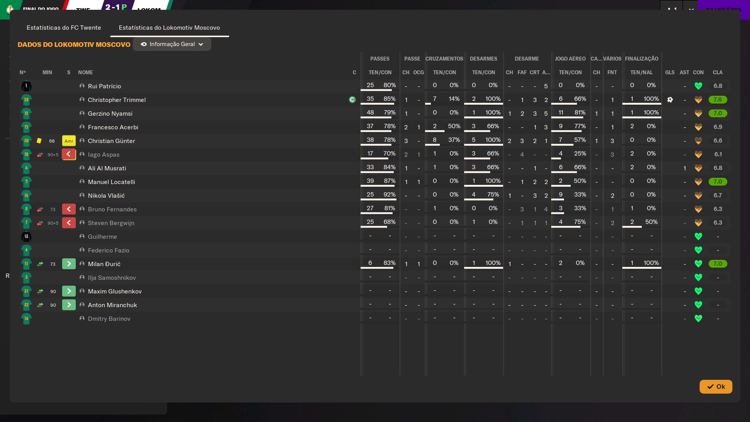The image size is (750, 422).
Task: Open the Informação Geral view dropdown
Action: 172,44
